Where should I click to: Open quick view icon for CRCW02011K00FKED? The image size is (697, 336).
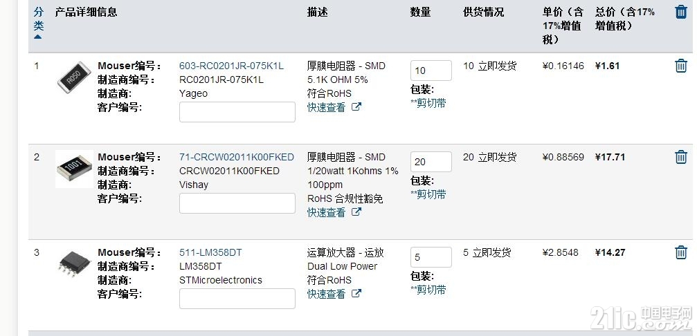point(356,212)
